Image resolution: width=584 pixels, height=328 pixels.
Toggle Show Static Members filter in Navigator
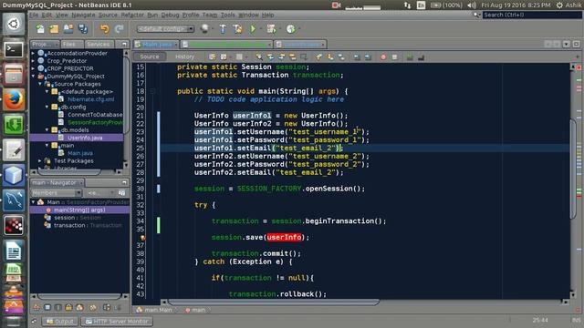pyautogui.click(x=58, y=307)
